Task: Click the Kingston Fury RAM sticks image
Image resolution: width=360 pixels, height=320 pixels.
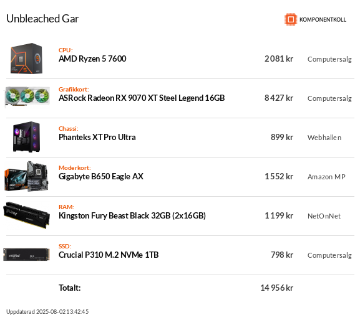Action: [27, 215]
